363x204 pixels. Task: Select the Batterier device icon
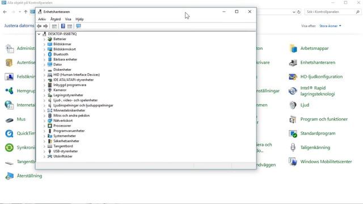click(50, 39)
